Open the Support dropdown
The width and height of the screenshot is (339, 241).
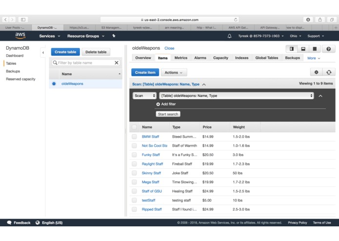point(316,36)
